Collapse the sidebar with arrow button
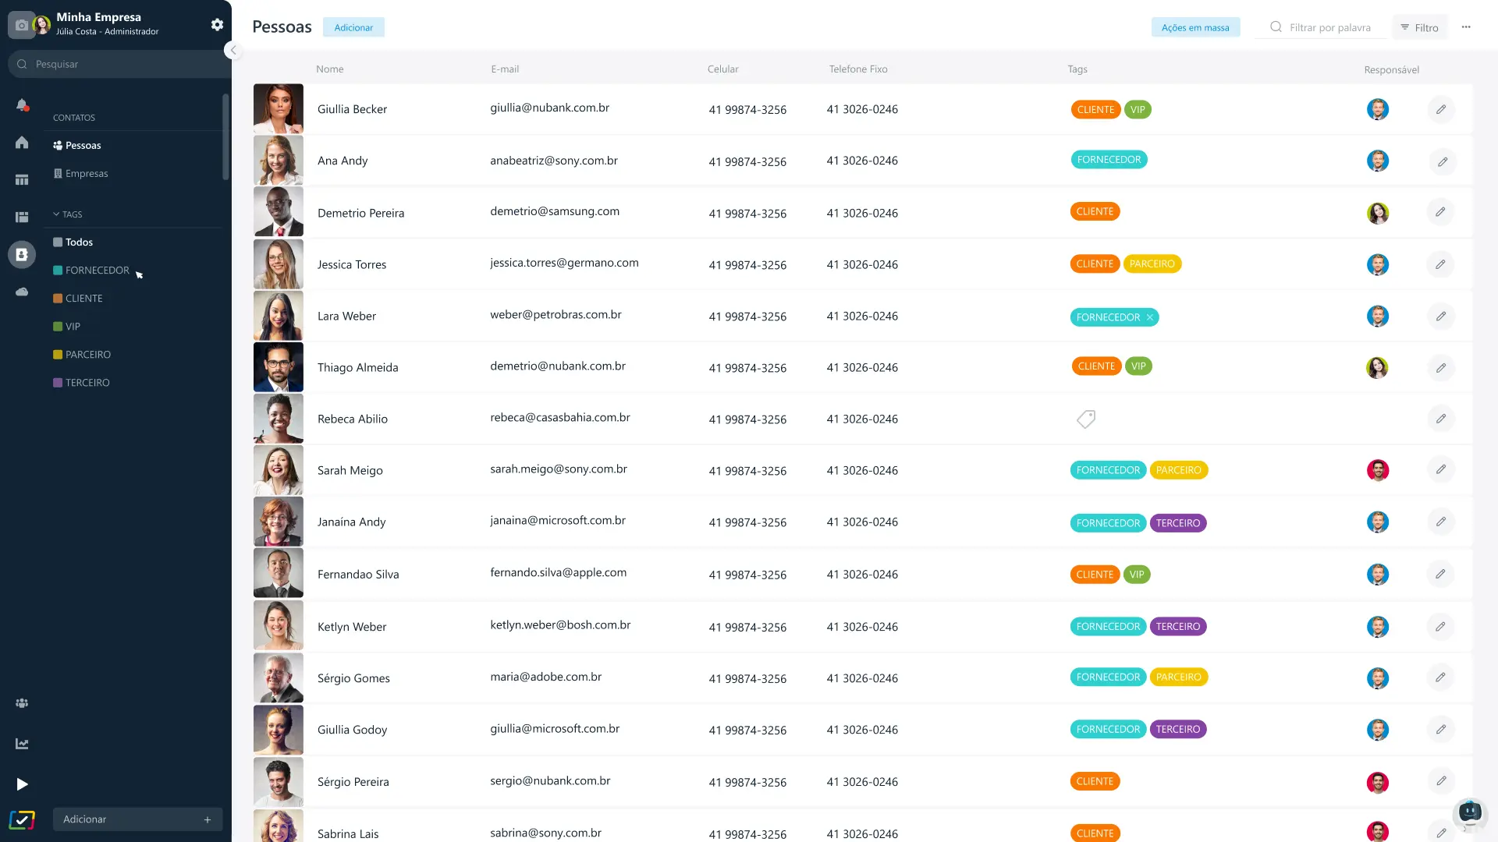The width and height of the screenshot is (1498, 842). [x=233, y=51]
